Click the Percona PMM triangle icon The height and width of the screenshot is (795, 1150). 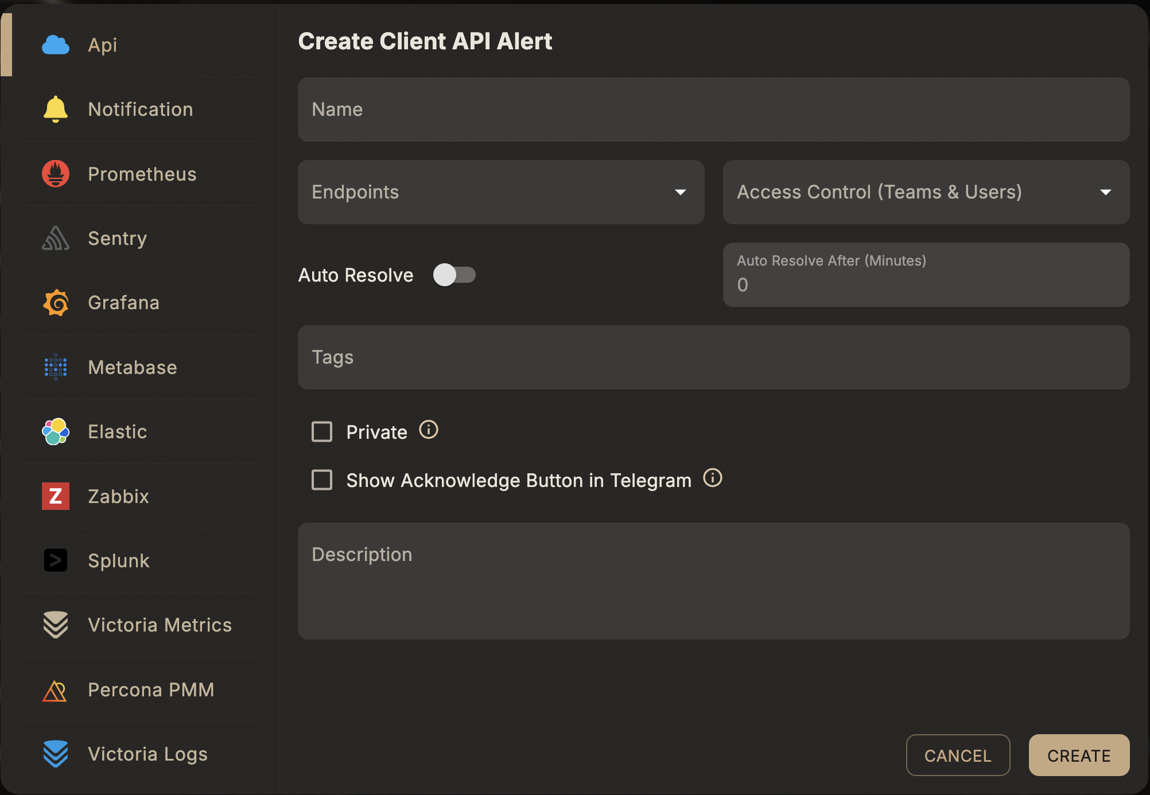56,690
